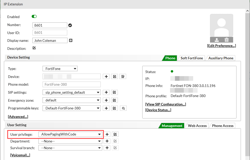
Task: Click the Number input field
Action: [x=50, y=25]
